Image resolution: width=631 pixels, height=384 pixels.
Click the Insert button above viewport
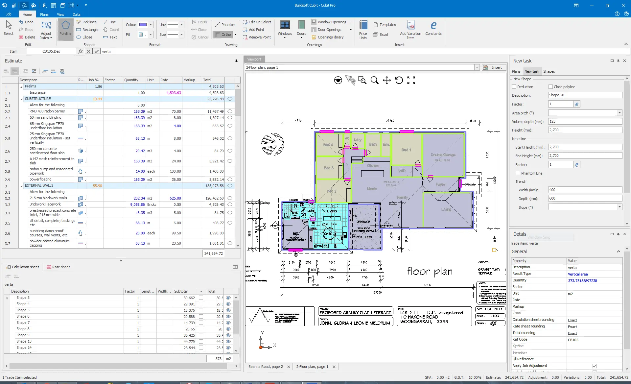pyautogui.click(x=493, y=67)
